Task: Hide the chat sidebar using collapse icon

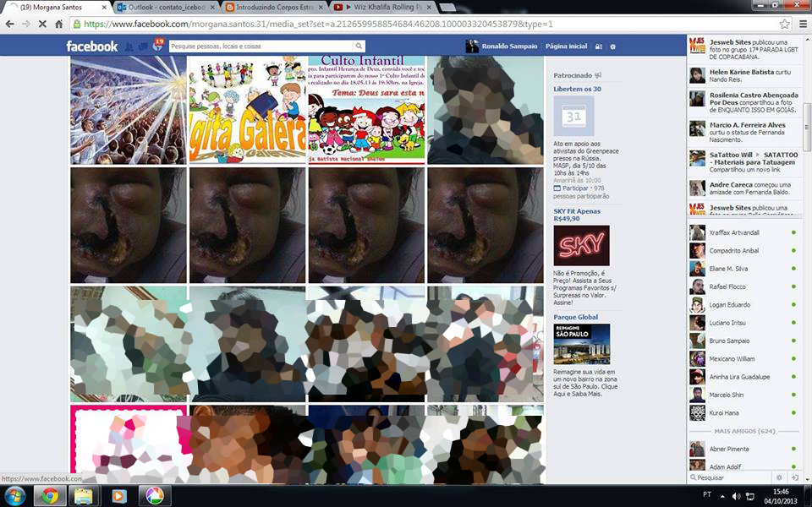Action: [795, 477]
